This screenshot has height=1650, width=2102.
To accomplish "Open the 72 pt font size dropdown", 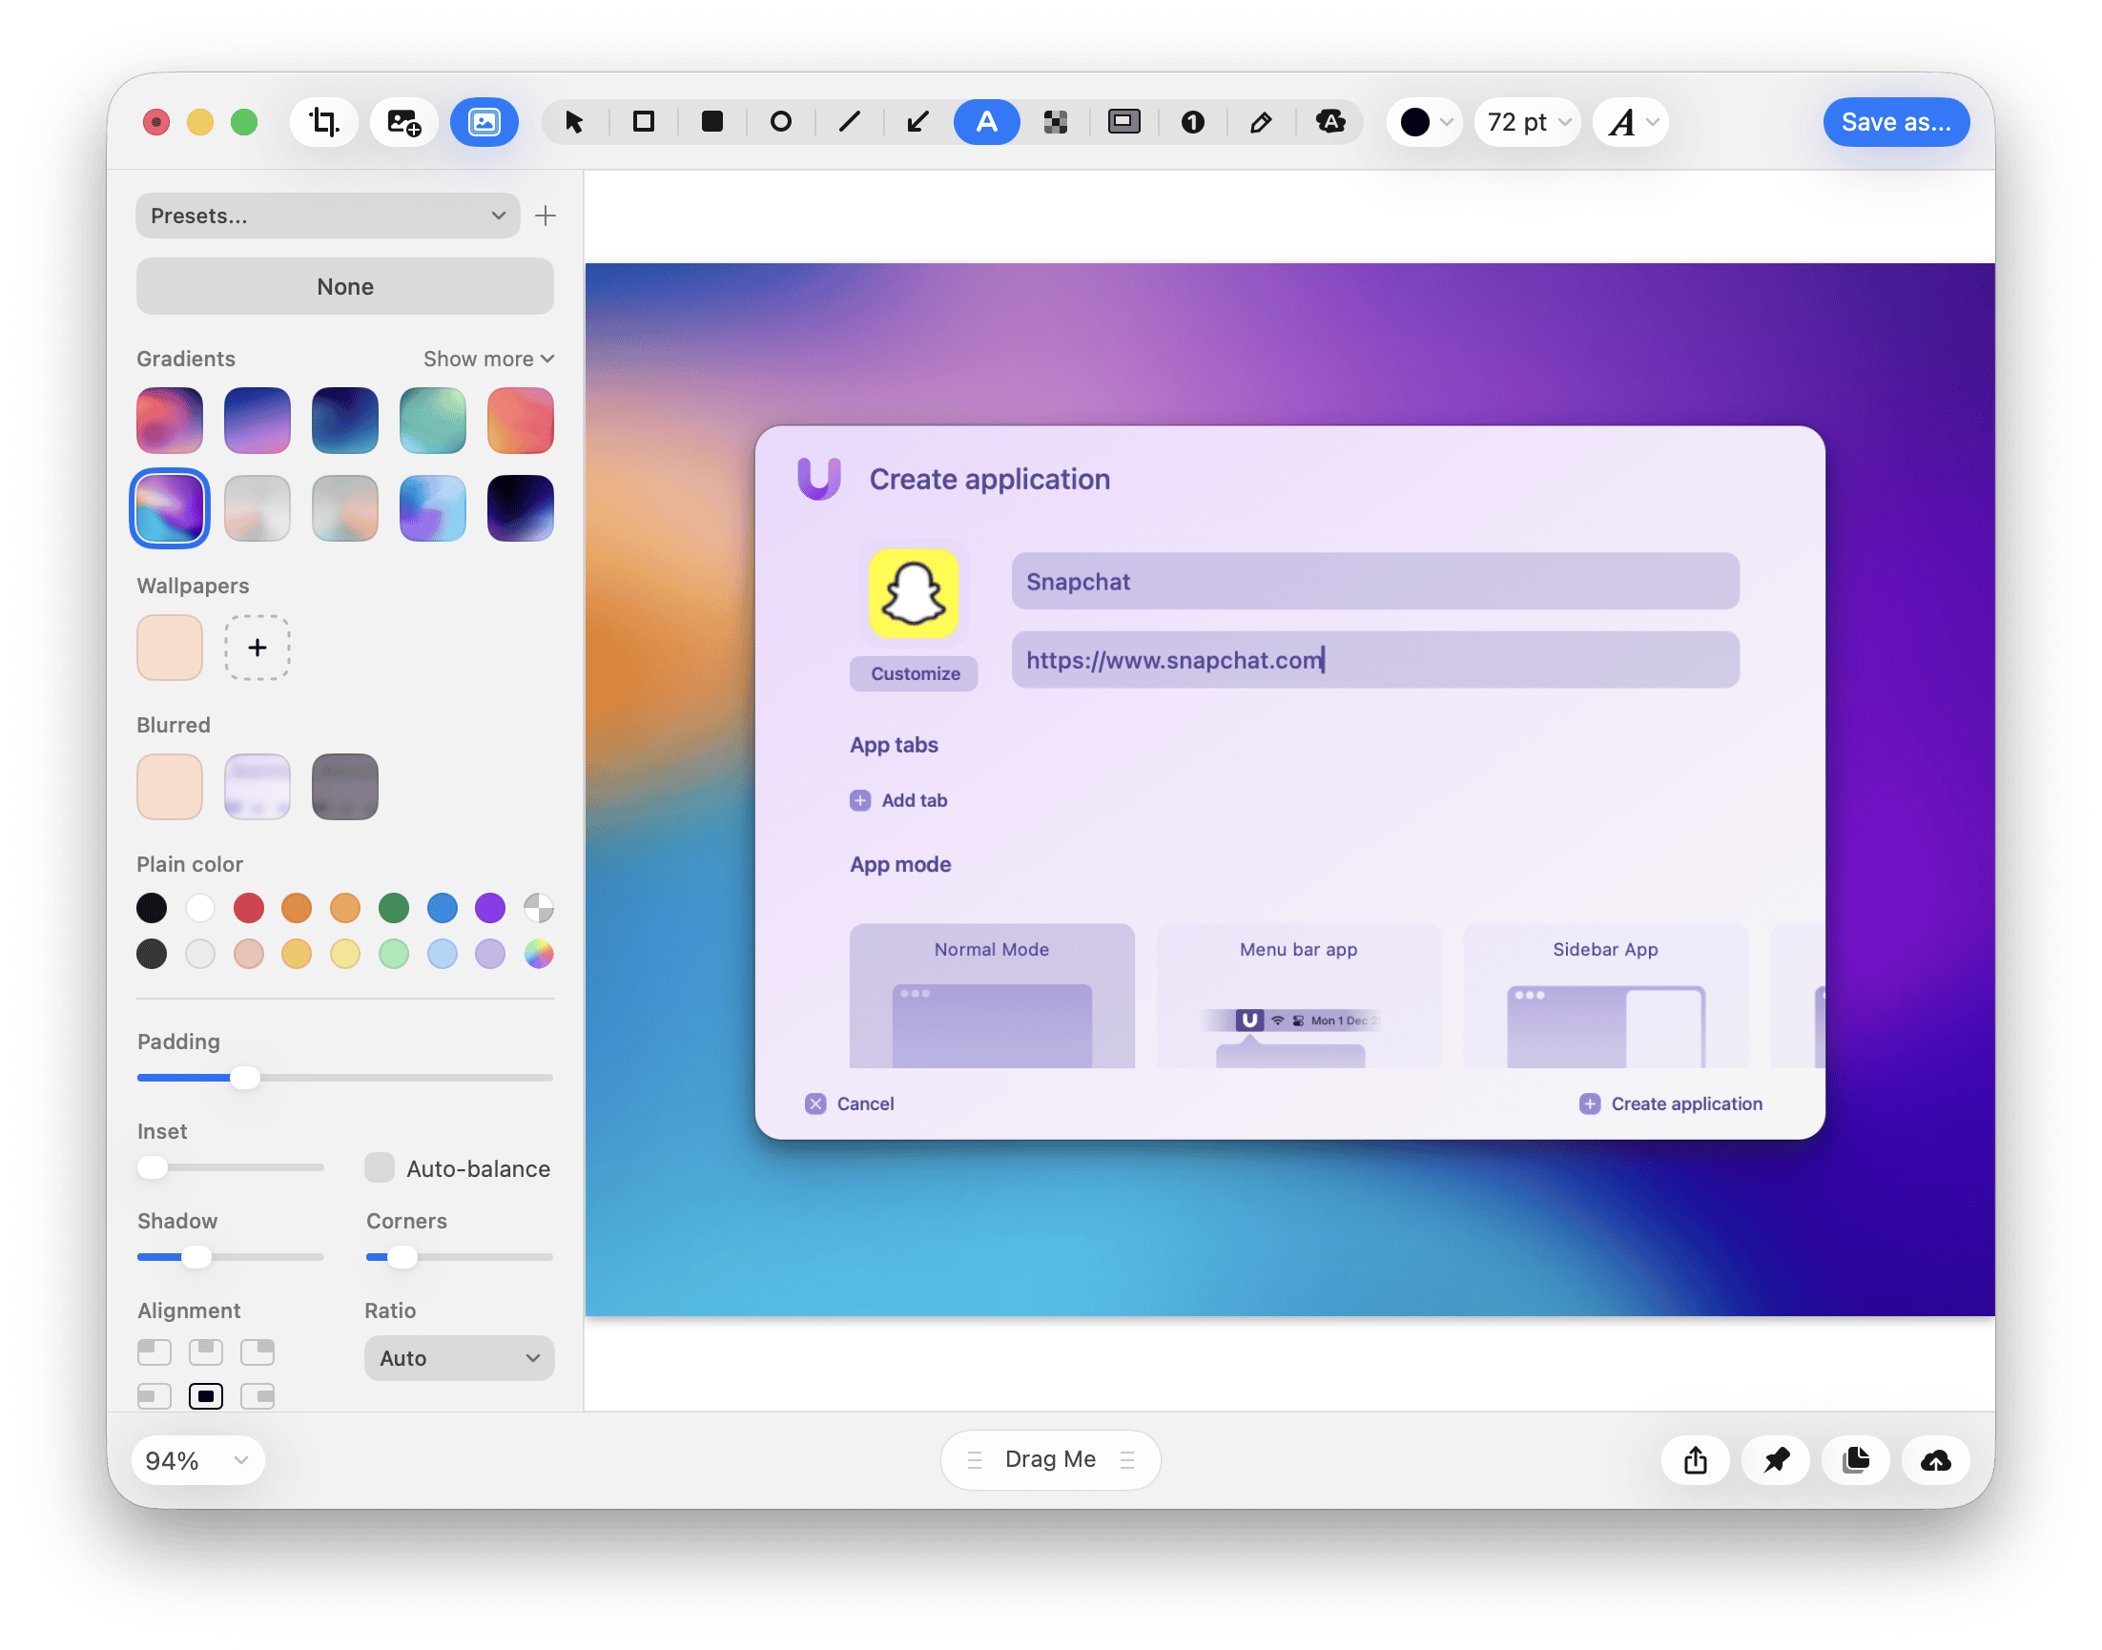I will pos(1526,122).
